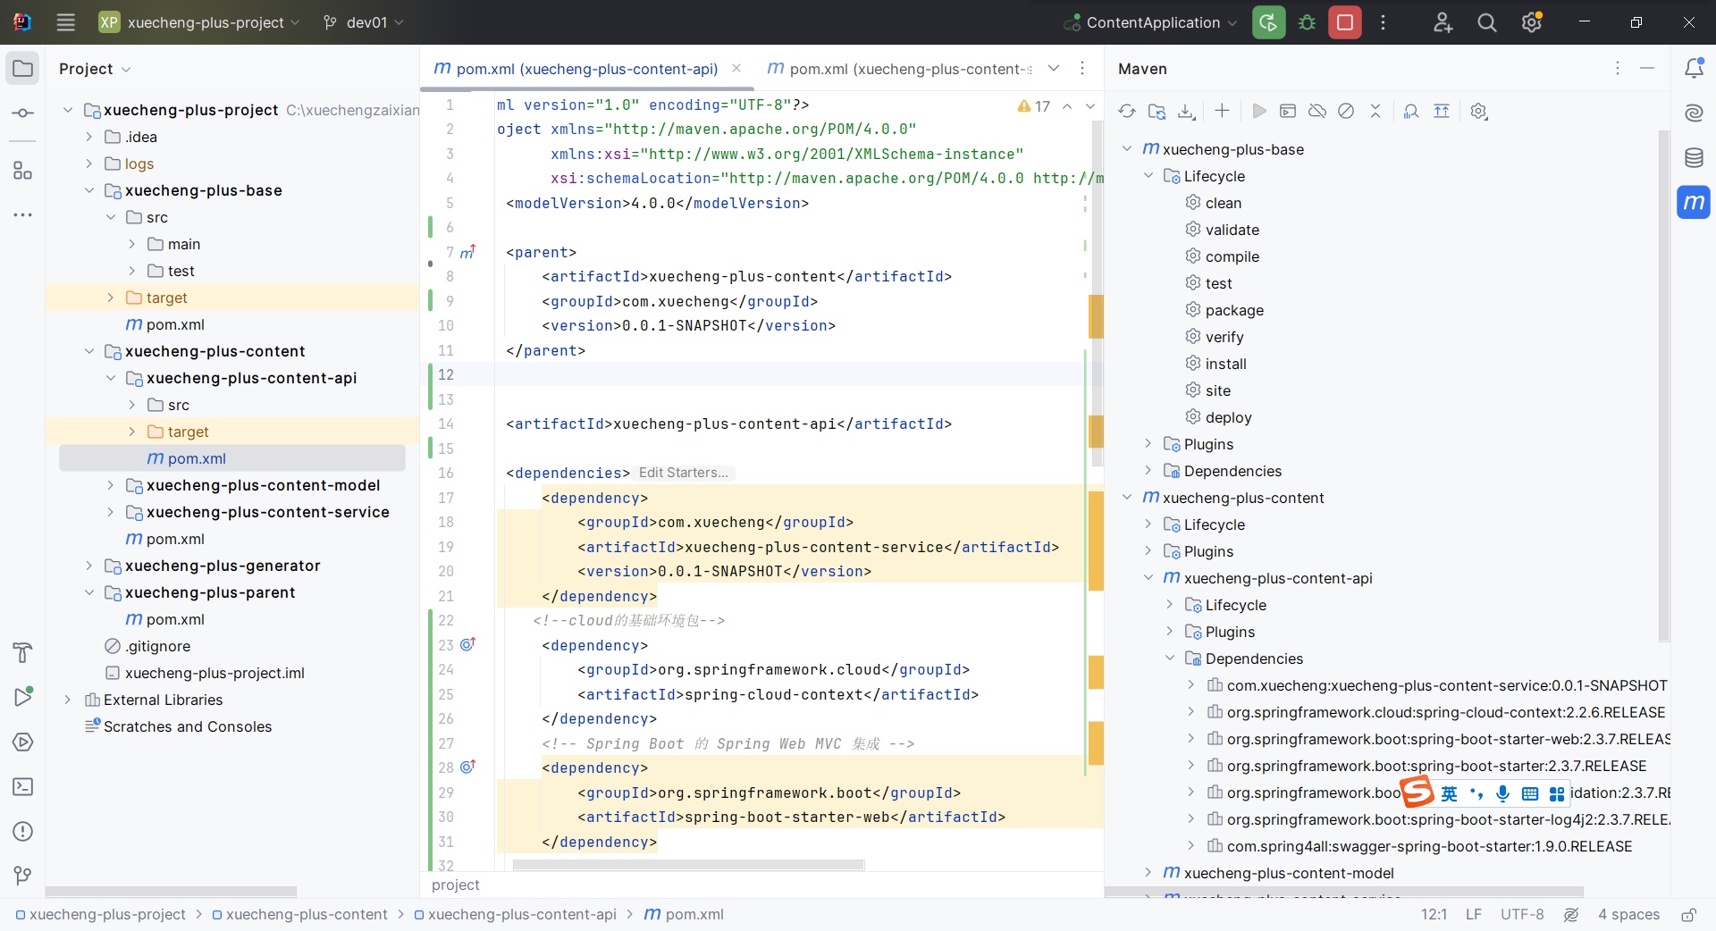Viewport: 1716px width, 931px height.
Task: Open editor tab options kebab menu
Action: point(1082,68)
